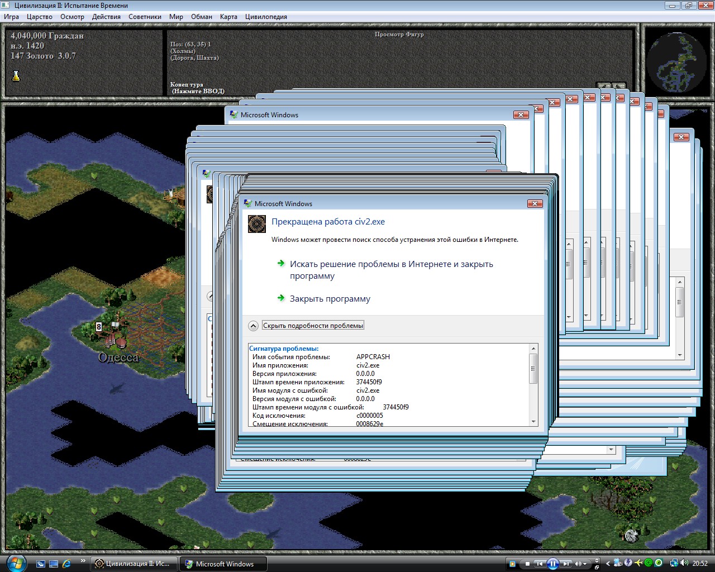The width and height of the screenshot is (715, 572).
Task: Click the city size 8 marker at Одесса
Action: (x=99, y=327)
